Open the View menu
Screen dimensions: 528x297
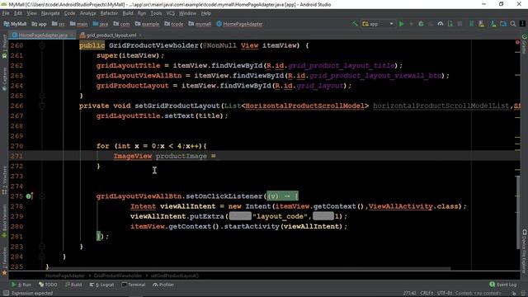(31, 13)
